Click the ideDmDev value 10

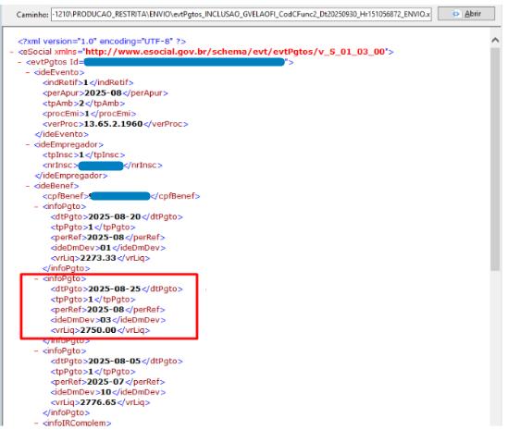pyautogui.click(x=105, y=392)
